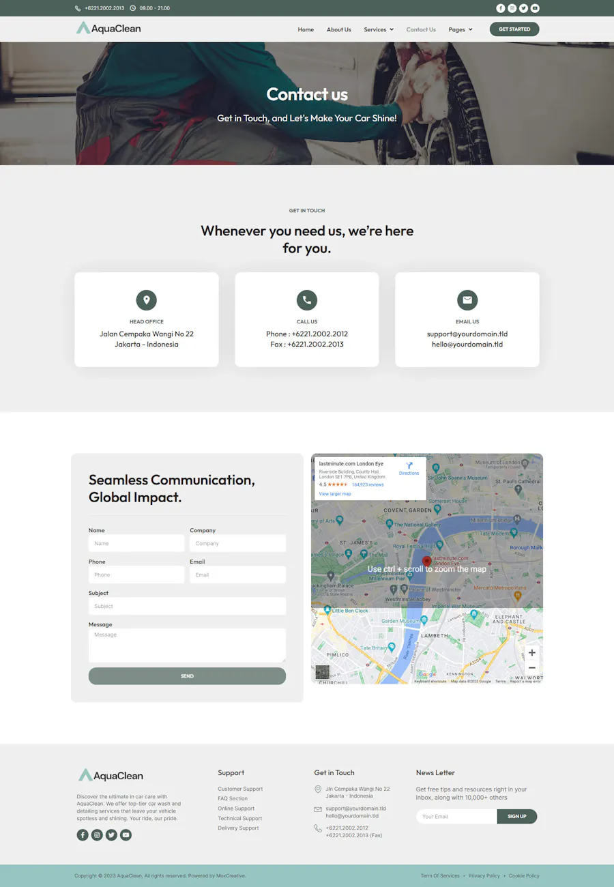
Task: Expand the Services dropdown menu
Action: pos(379,29)
